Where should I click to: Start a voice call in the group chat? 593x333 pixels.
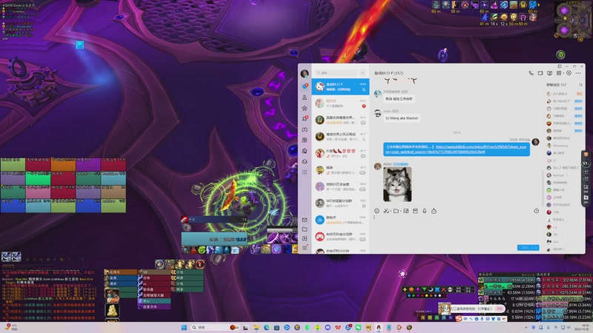pos(531,73)
